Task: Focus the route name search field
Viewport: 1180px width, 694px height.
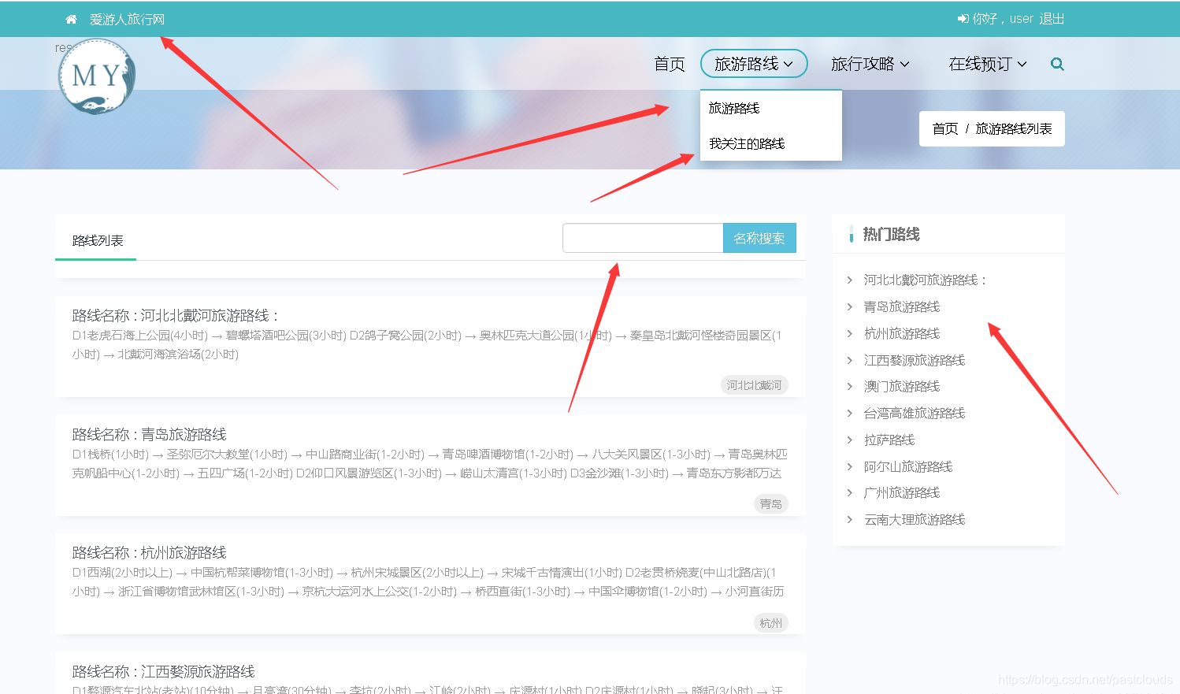Action: coord(643,238)
